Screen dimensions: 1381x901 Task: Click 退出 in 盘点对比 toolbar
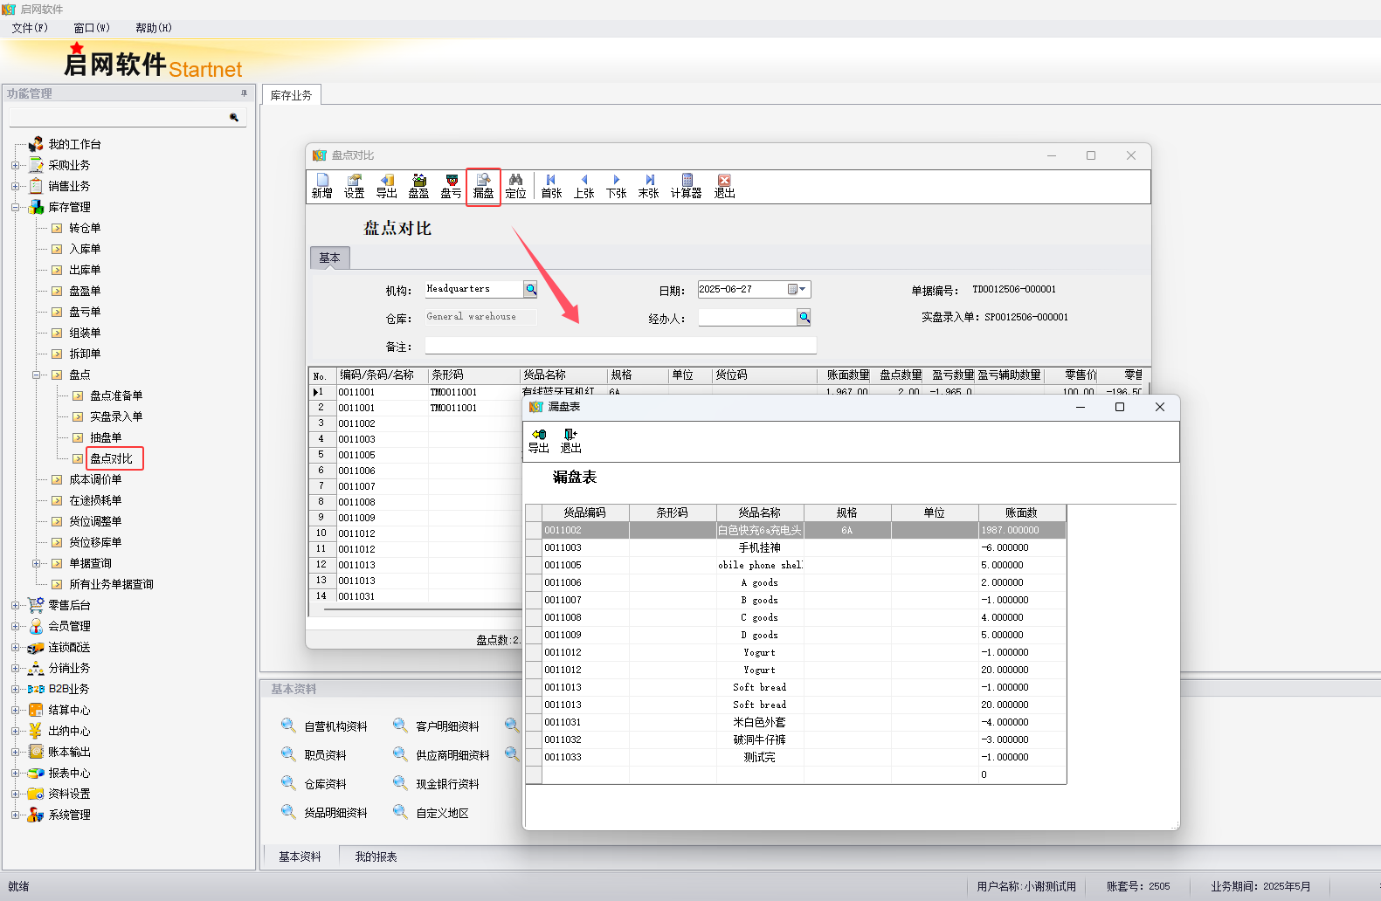[x=724, y=186]
